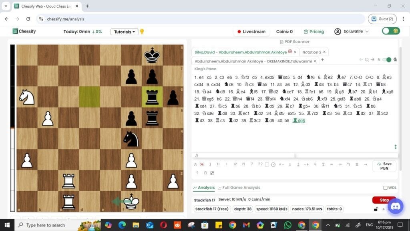The height and width of the screenshot is (231, 410).
Task: Expand notation panel with green resize arrow
Action: [396, 147]
